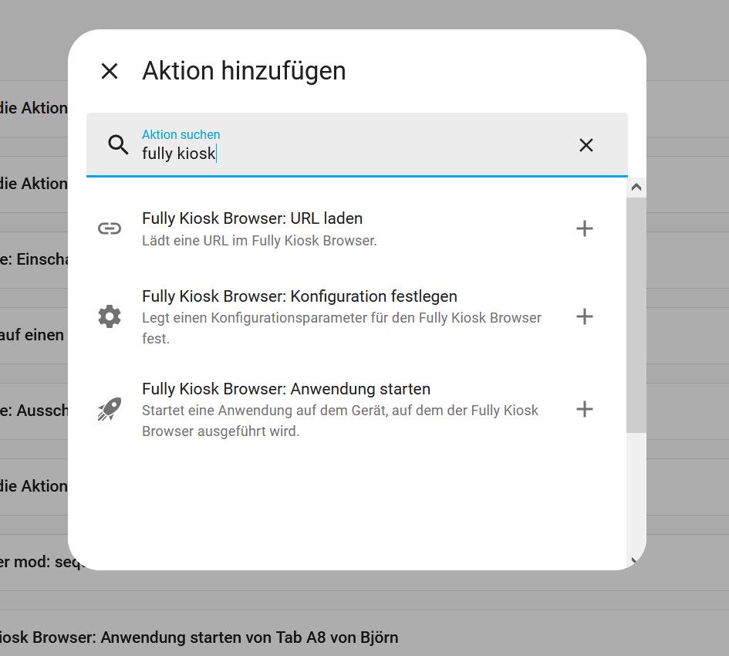Viewport: 729px width, 656px height.
Task: Click the rocket icon for Anwendung starten
Action: click(x=110, y=409)
